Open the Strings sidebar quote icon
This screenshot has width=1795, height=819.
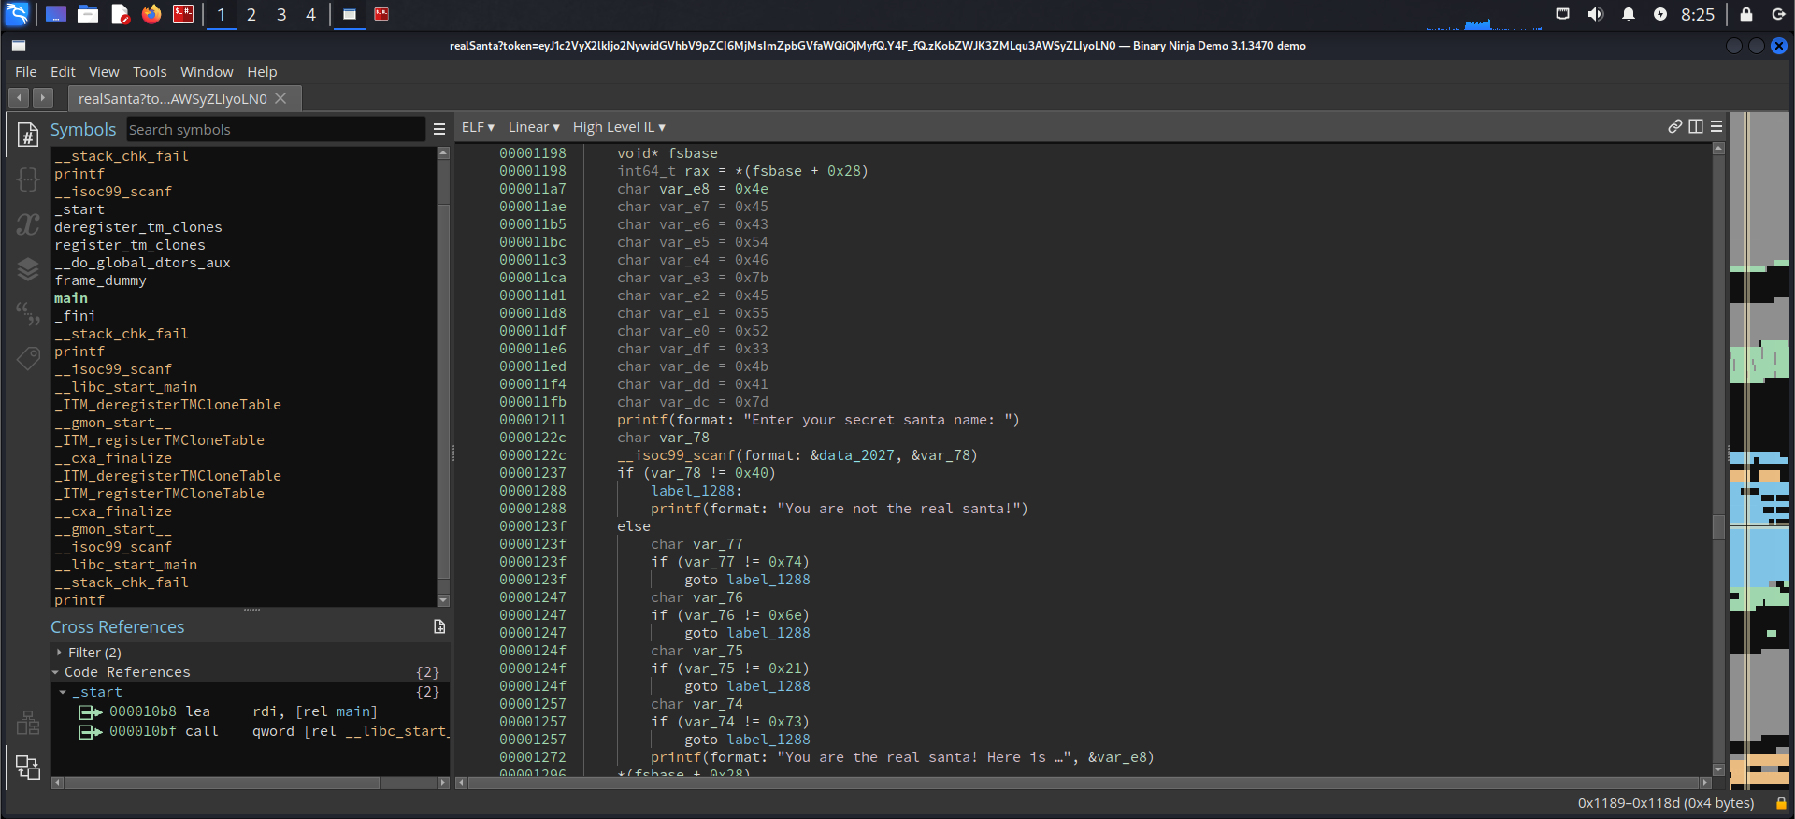click(x=28, y=313)
